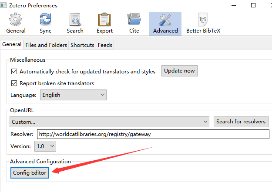Click the Zotero Preferences window icon
The width and height of the screenshot is (272, 192).
[3, 5]
